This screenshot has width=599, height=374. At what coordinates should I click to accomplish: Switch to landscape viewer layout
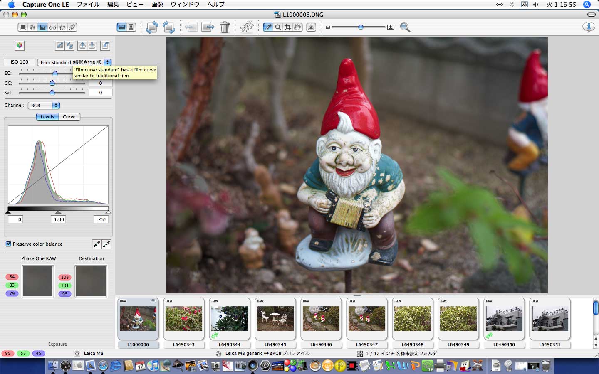(x=121, y=27)
